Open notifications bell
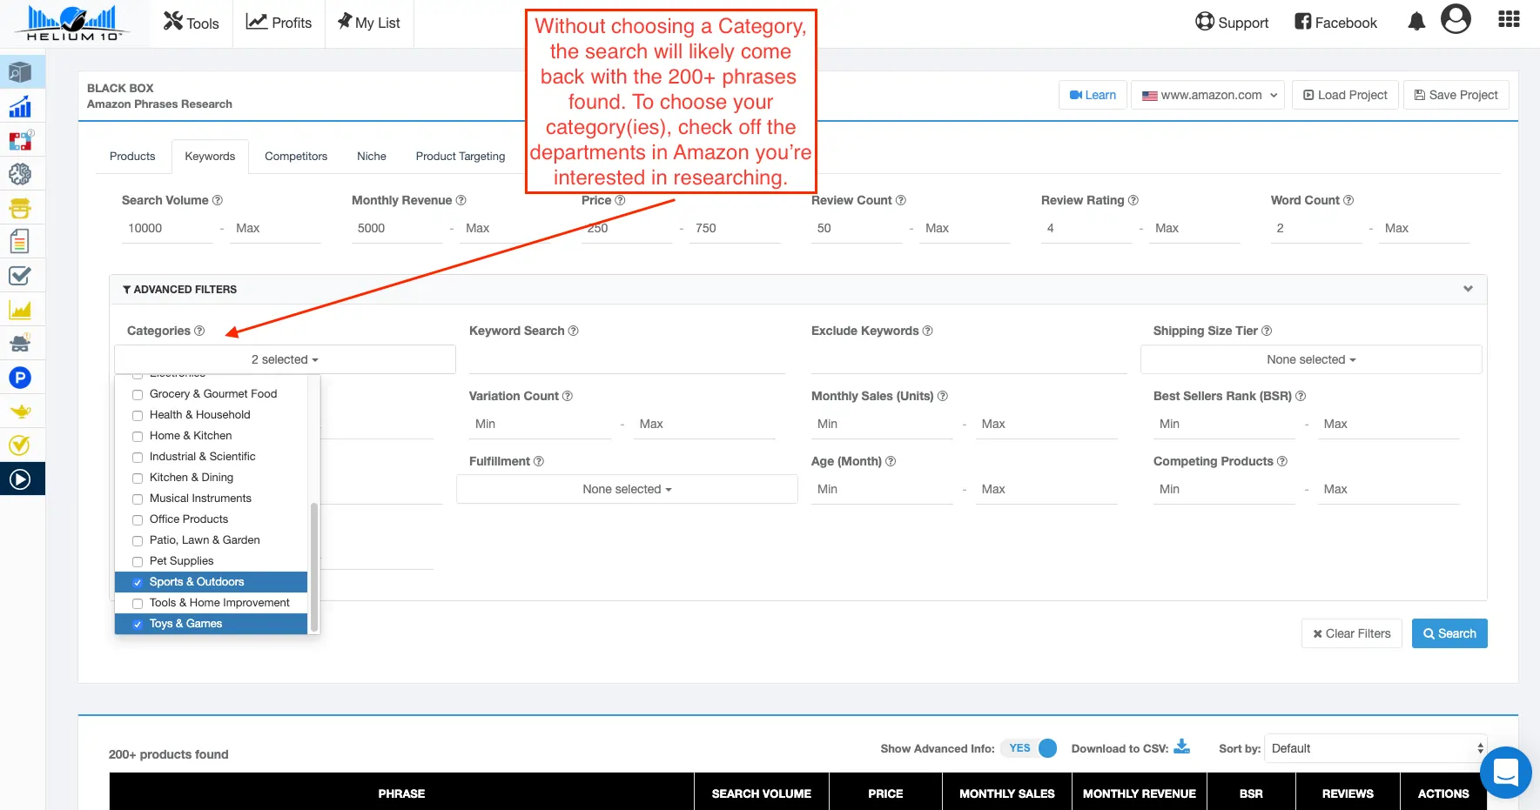 click(x=1416, y=22)
